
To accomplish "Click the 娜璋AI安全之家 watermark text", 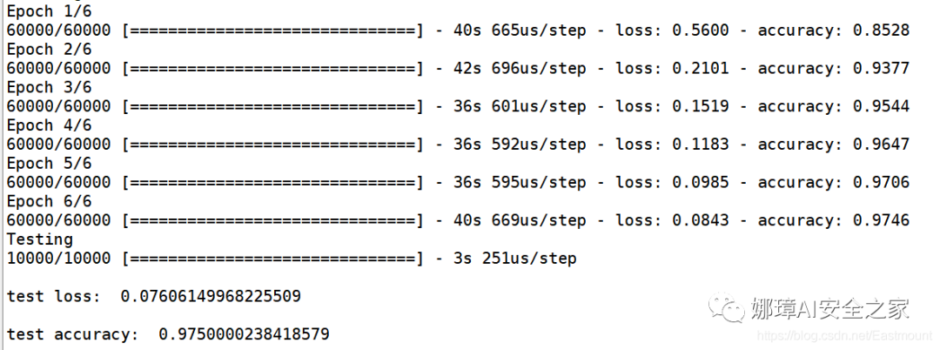I will 830,308.
